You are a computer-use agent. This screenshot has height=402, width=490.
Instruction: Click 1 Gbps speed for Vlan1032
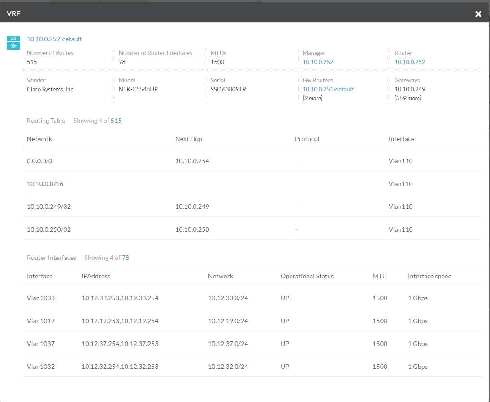pyautogui.click(x=417, y=367)
